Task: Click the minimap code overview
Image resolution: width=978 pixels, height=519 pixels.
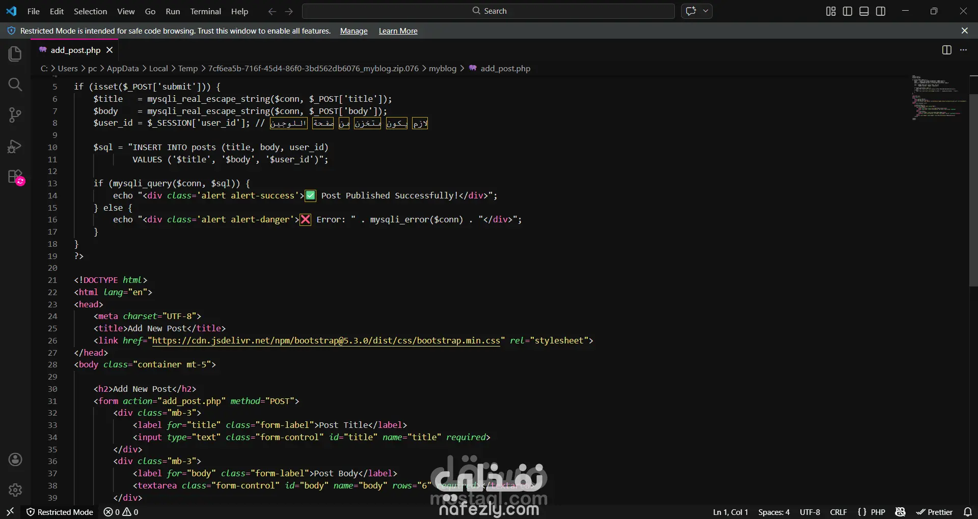Action: click(x=939, y=97)
